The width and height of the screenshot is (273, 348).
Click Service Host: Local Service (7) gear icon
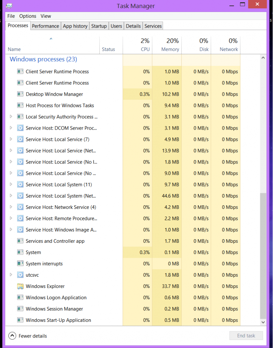click(x=20, y=139)
